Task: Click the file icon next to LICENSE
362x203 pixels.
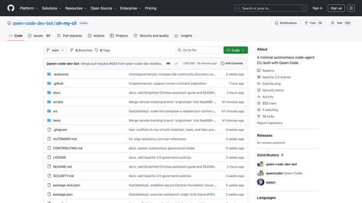Action: pos(49,157)
